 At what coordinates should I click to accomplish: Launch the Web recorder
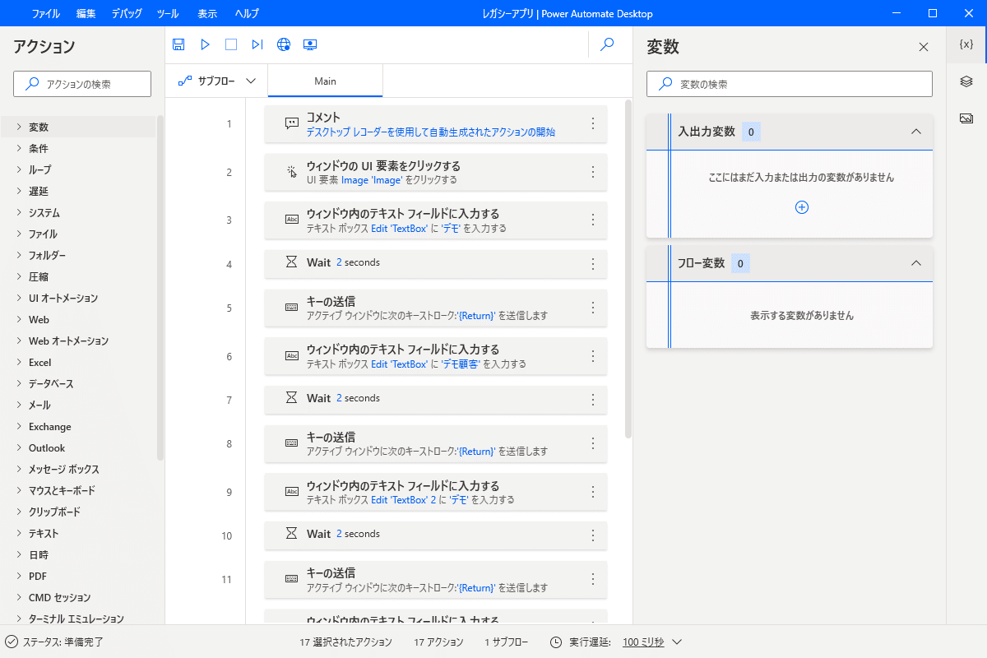click(x=283, y=44)
